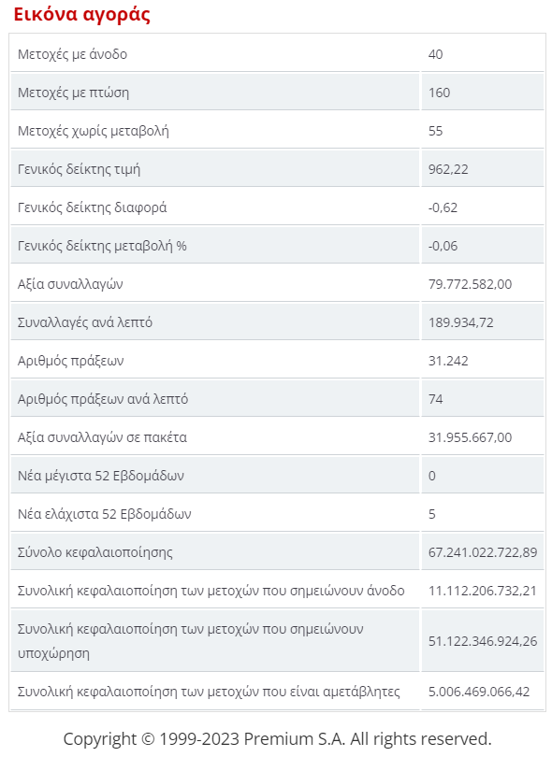This screenshot has width=552, height=757.
Task: Click the value 67.241.022.722,89
Action: 483,552
